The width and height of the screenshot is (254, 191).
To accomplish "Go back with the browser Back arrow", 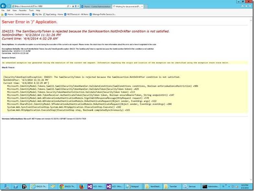I will tap(3, 6).
